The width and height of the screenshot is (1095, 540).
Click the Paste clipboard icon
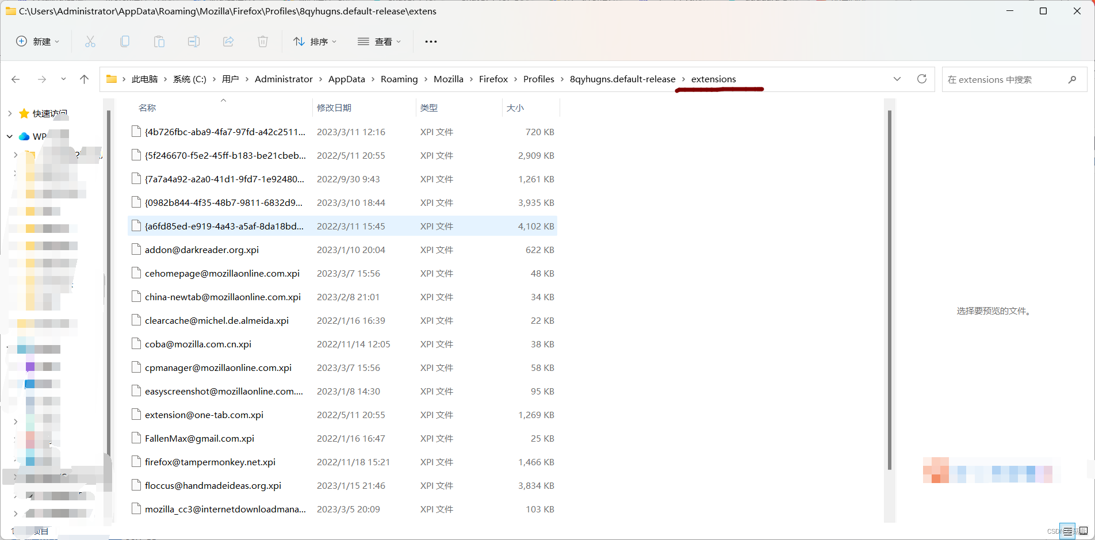click(159, 41)
